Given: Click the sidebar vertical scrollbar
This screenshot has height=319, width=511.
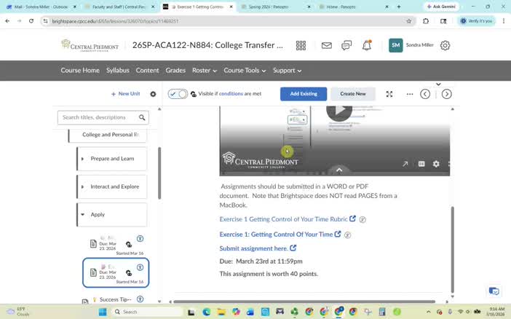Looking at the screenshot, I should [x=159, y=173].
